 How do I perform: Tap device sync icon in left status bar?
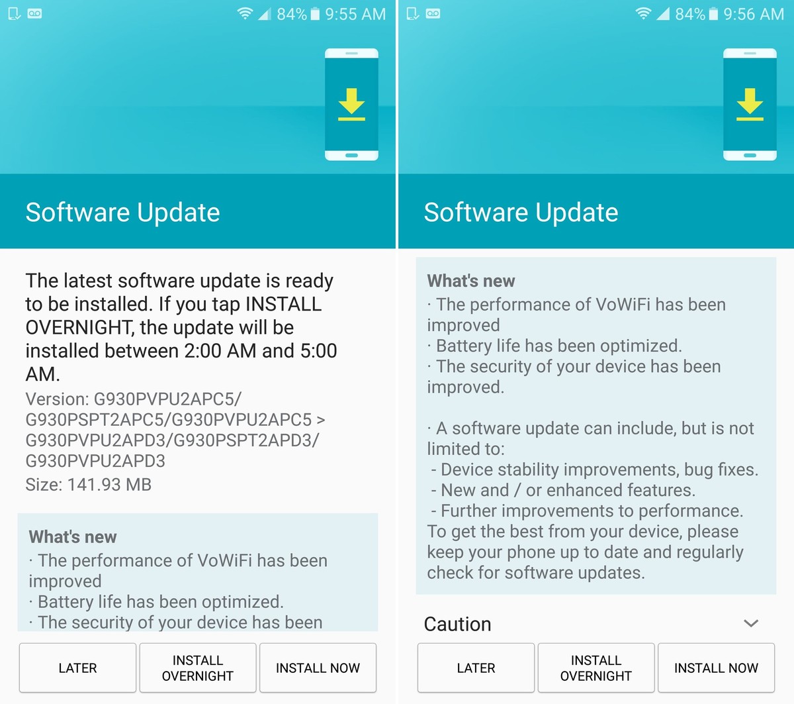14,13
